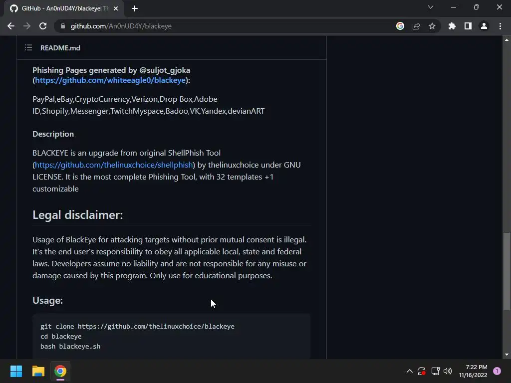Open the Chrome profile icon
This screenshot has height=383, width=511.
pyautogui.click(x=484, y=26)
